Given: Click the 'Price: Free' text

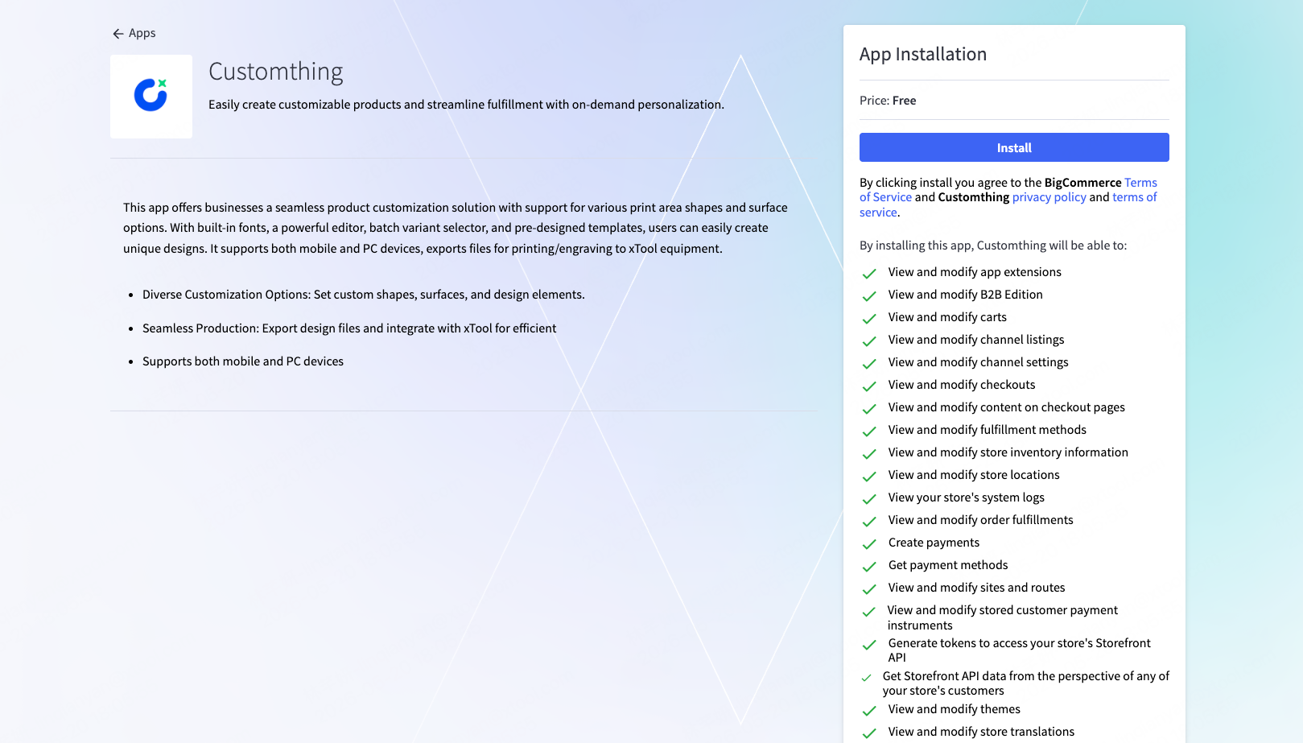Looking at the screenshot, I should (888, 101).
